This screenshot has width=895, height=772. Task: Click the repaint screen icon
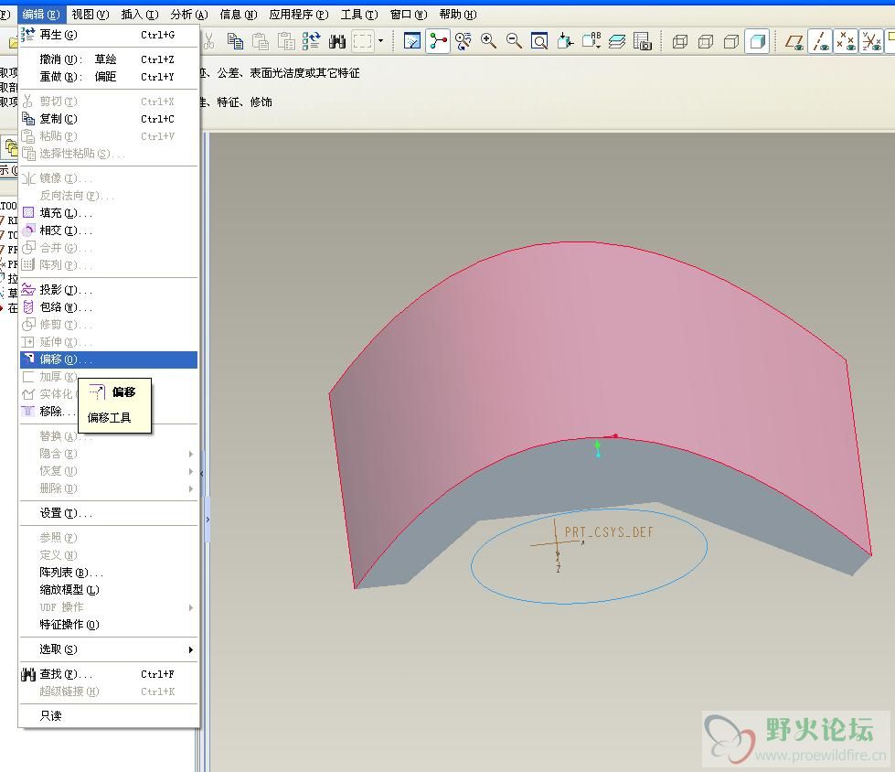pos(412,41)
